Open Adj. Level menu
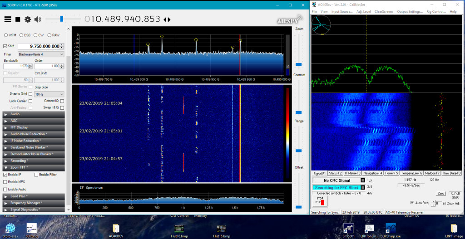465x239 pixels. pyautogui.click(x=364, y=11)
